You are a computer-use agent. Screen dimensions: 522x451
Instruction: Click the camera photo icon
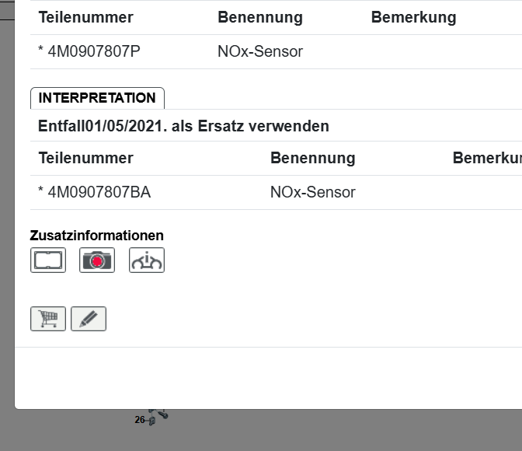coord(97,260)
